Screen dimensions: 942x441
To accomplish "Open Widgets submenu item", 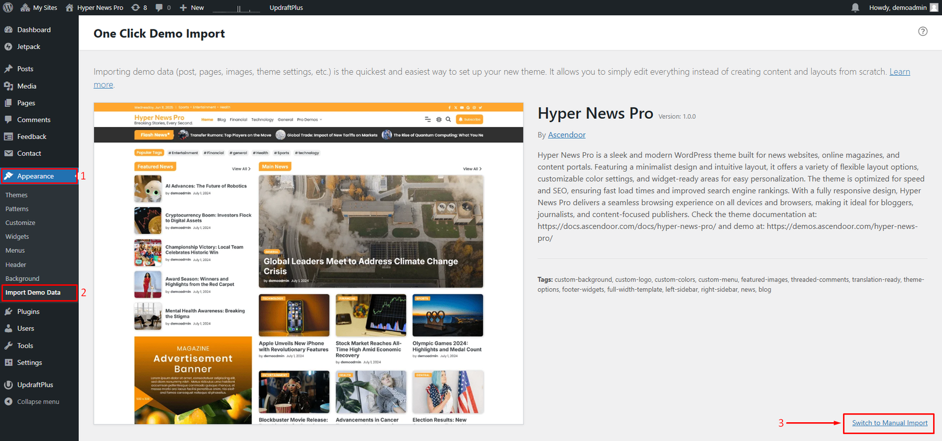I will (17, 237).
